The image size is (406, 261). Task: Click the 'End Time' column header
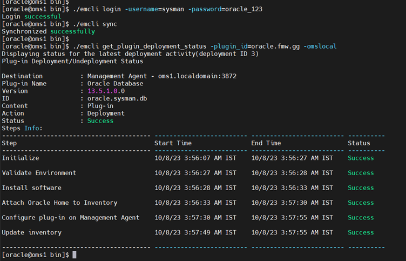pyautogui.click(x=266, y=143)
